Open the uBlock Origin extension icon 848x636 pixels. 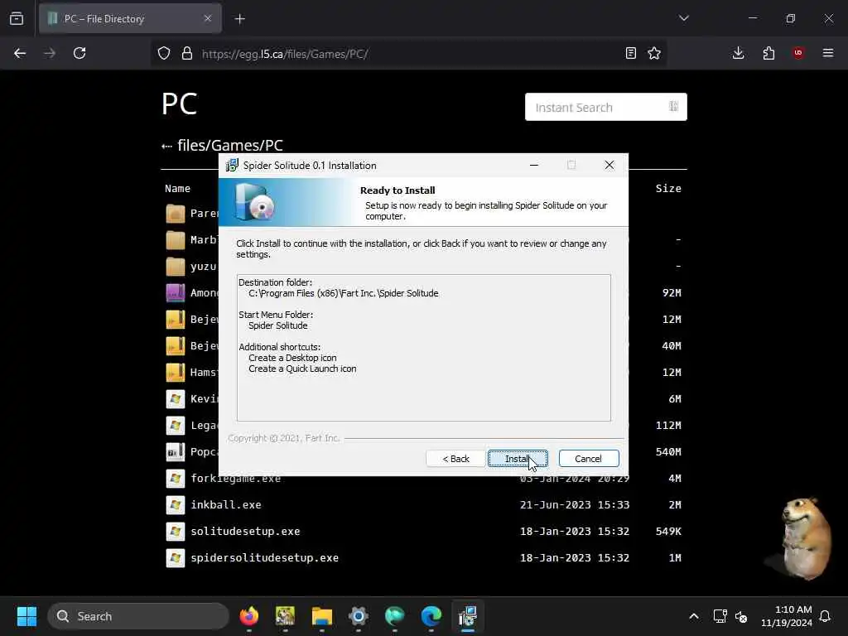(798, 53)
